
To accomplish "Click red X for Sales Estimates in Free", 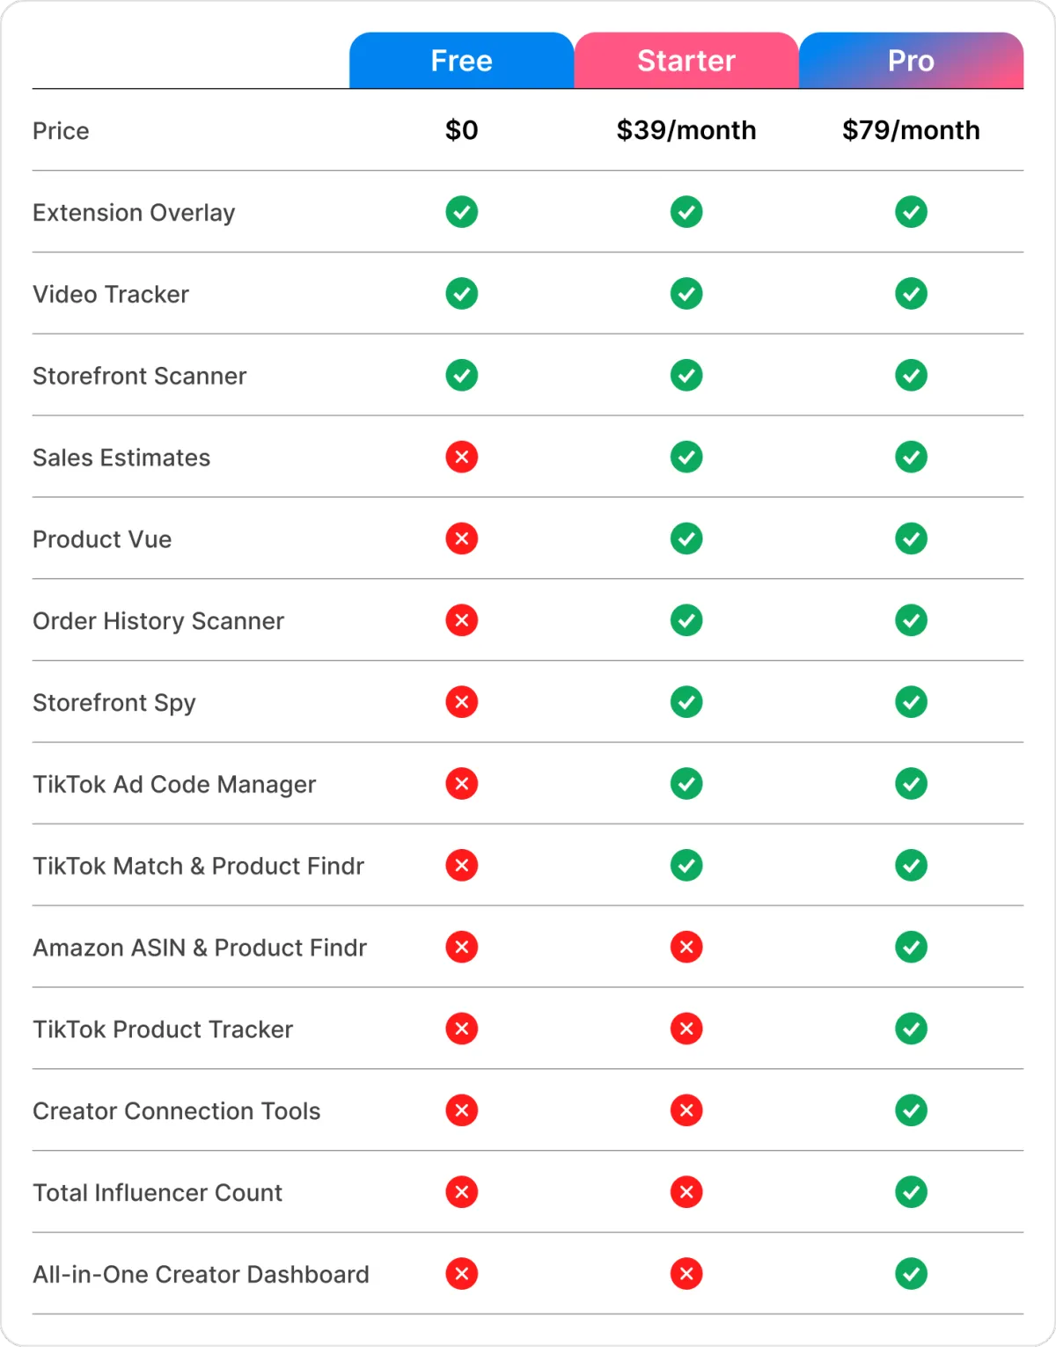I will pyautogui.click(x=461, y=457).
